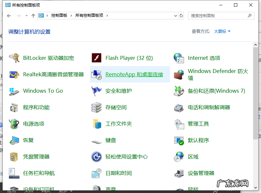Click the 设备管理器 text

pyautogui.click(x=201, y=173)
